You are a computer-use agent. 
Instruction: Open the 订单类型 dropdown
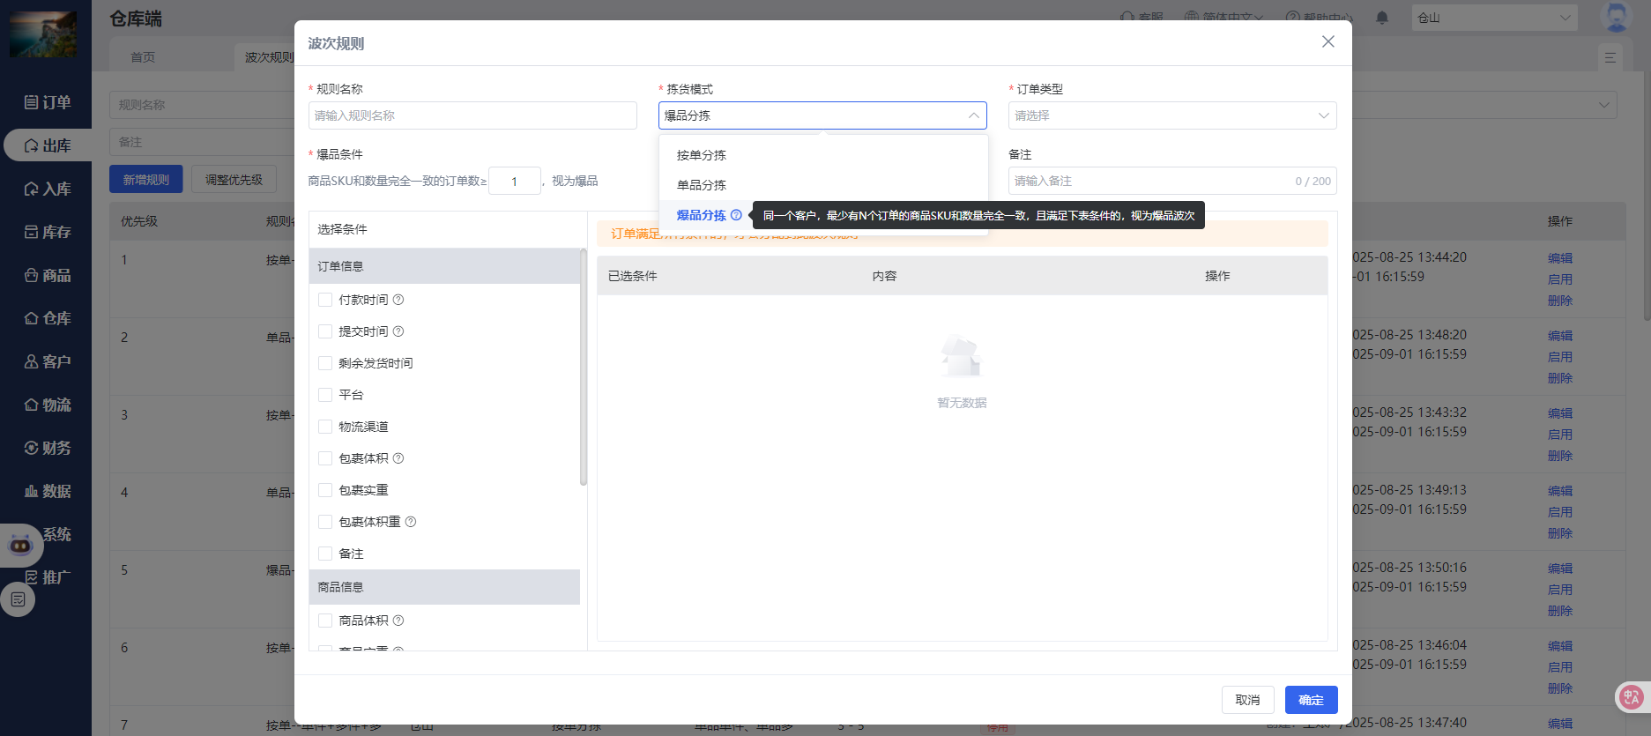1171,115
